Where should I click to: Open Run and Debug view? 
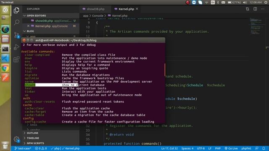pos(16,47)
